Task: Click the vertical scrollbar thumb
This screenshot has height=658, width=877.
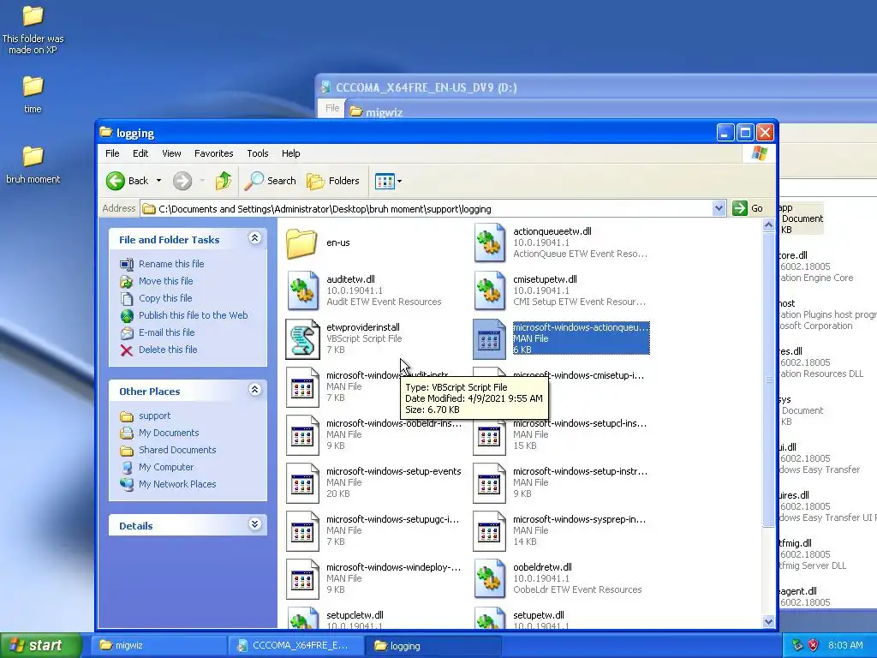Action: pos(768,380)
